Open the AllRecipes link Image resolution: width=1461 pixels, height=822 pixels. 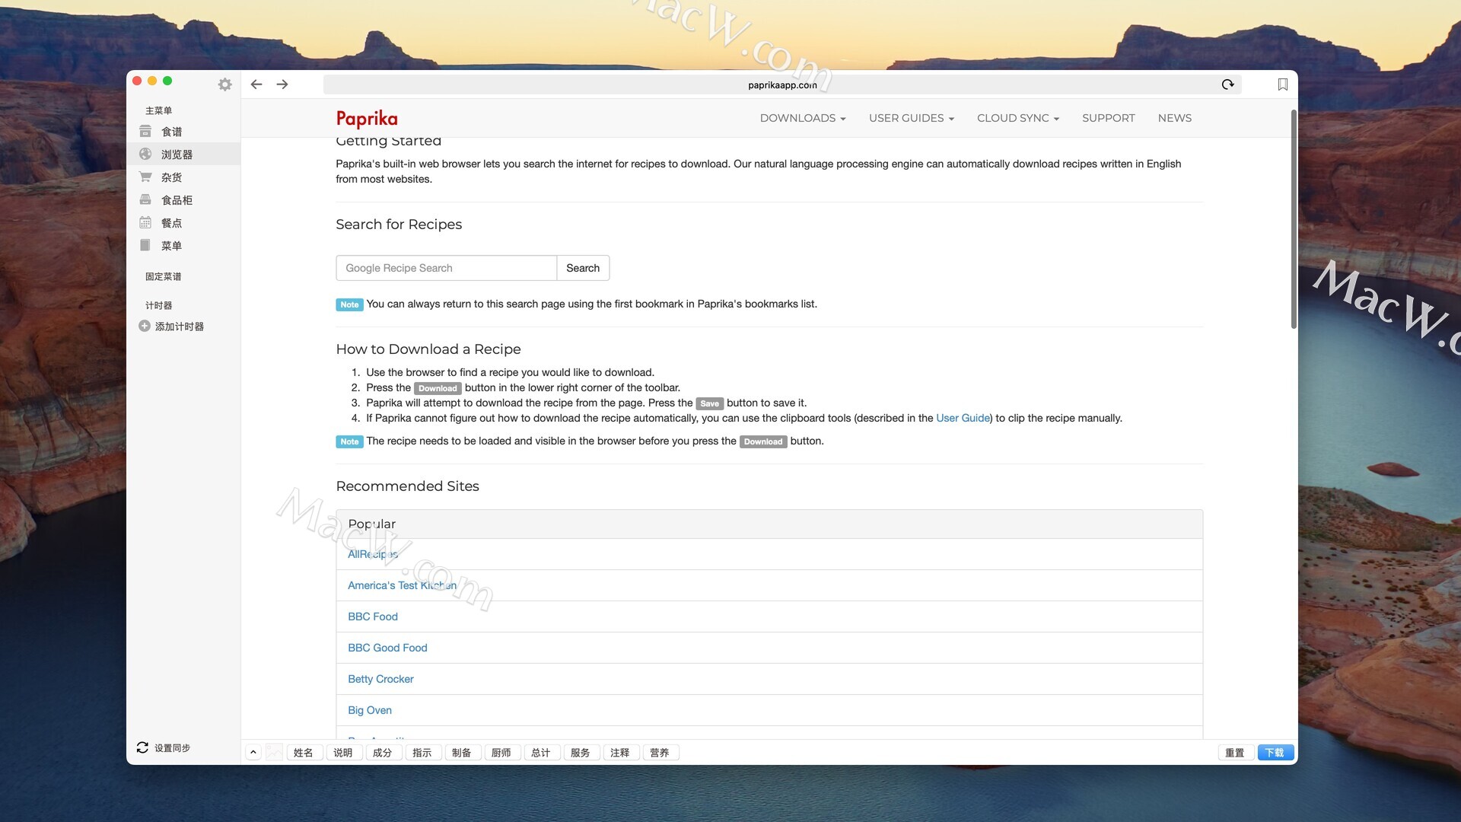[x=373, y=554]
